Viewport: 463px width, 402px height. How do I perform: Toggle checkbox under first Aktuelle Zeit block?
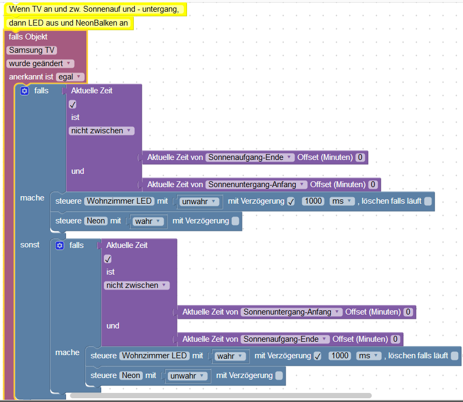tap(72, 104)
